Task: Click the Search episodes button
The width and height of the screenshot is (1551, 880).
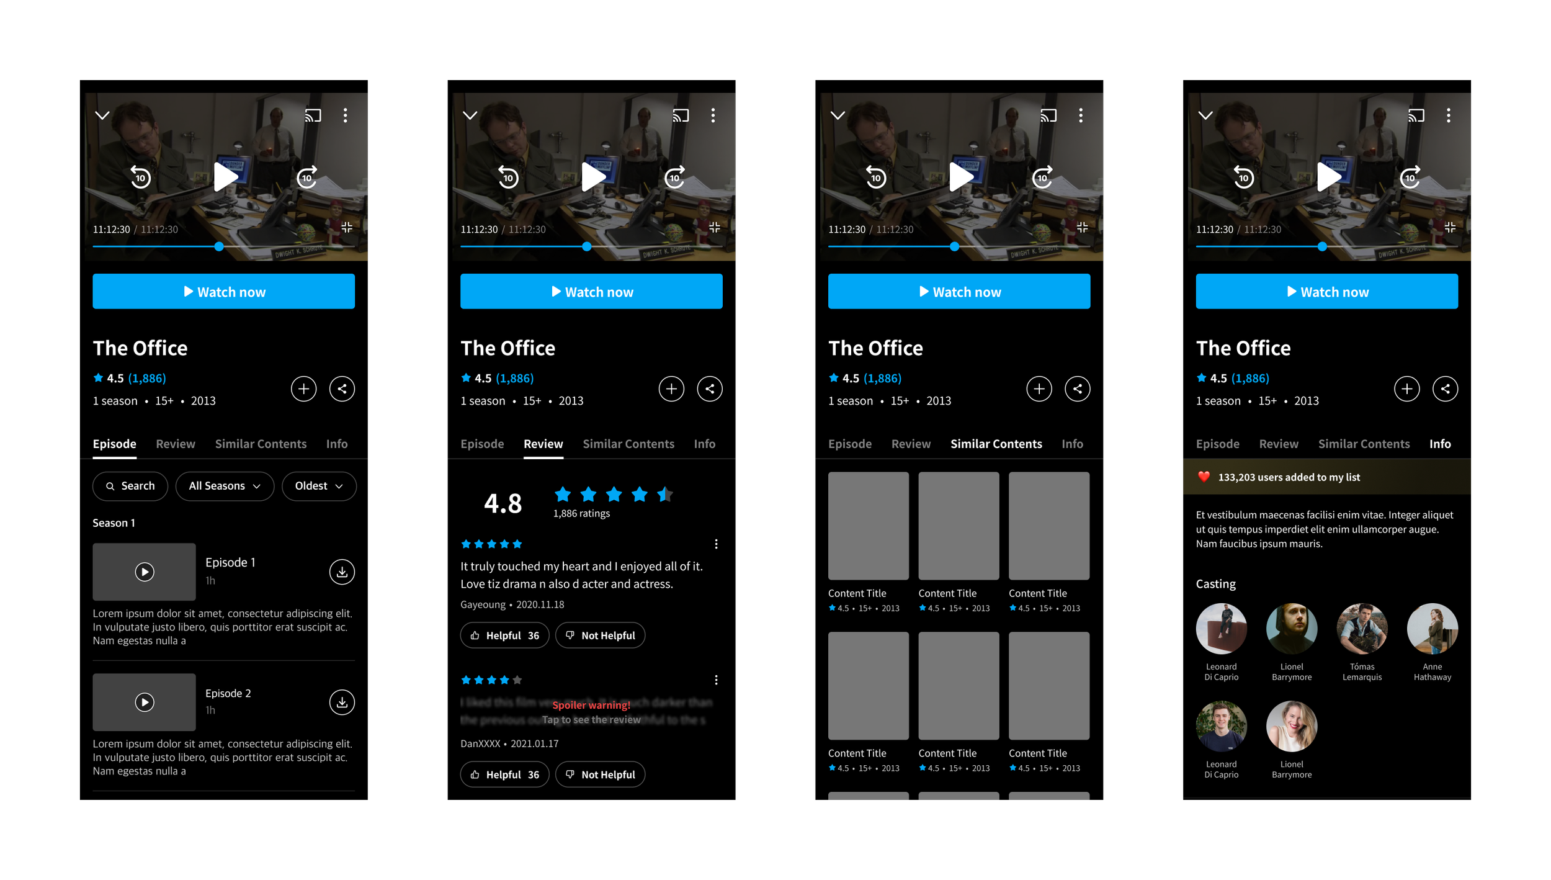Action: (130, 486)
